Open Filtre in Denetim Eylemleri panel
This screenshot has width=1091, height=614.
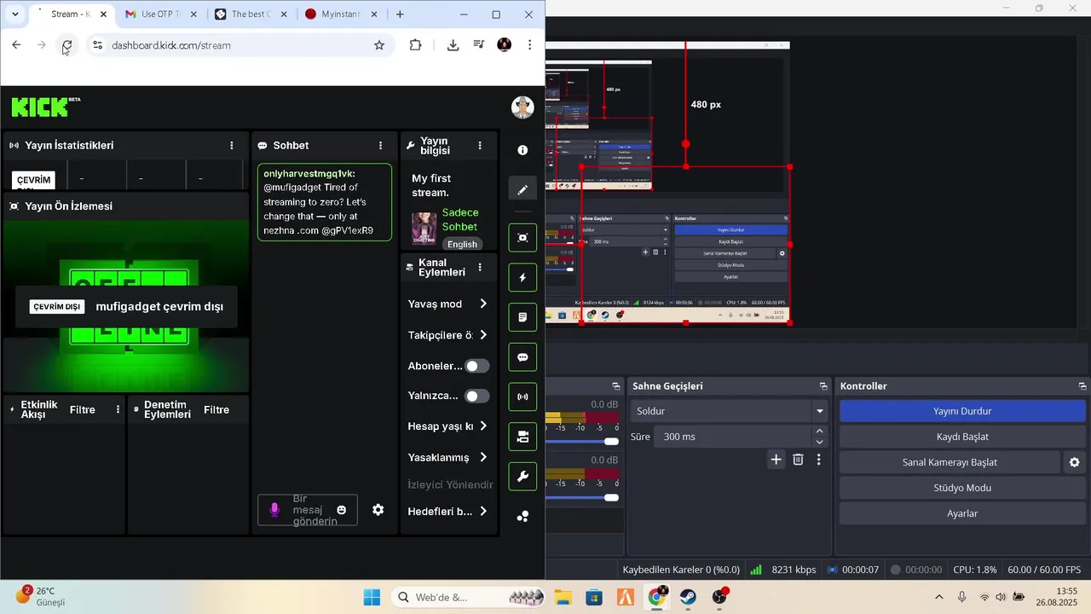pyautogui.click(x=216, y=410)
